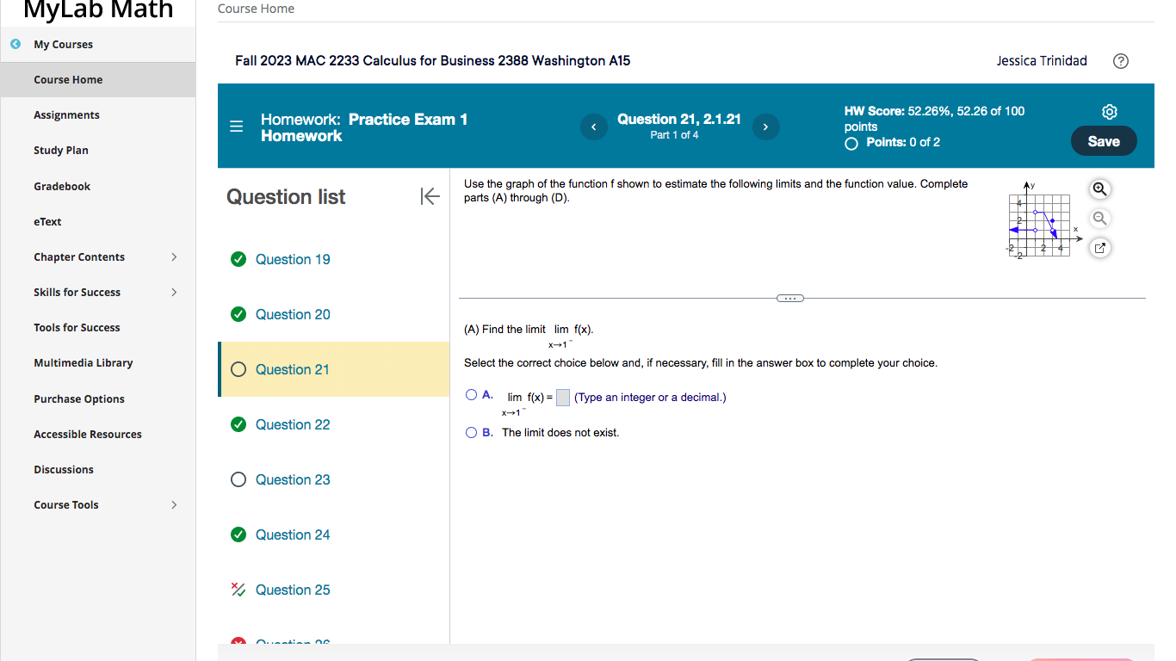Go to previous question arrow
The image size is (1176, 661).
[x=593, y=127]
